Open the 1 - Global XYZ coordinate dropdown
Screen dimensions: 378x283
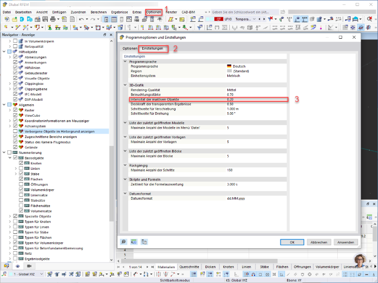coord(41,274)
